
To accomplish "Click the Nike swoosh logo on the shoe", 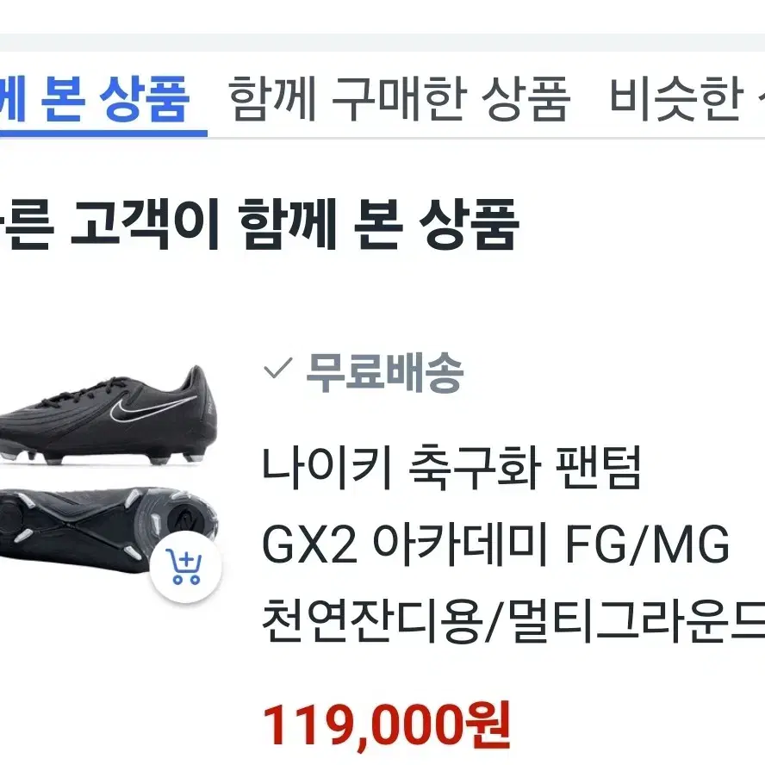I will coord(152,407).
